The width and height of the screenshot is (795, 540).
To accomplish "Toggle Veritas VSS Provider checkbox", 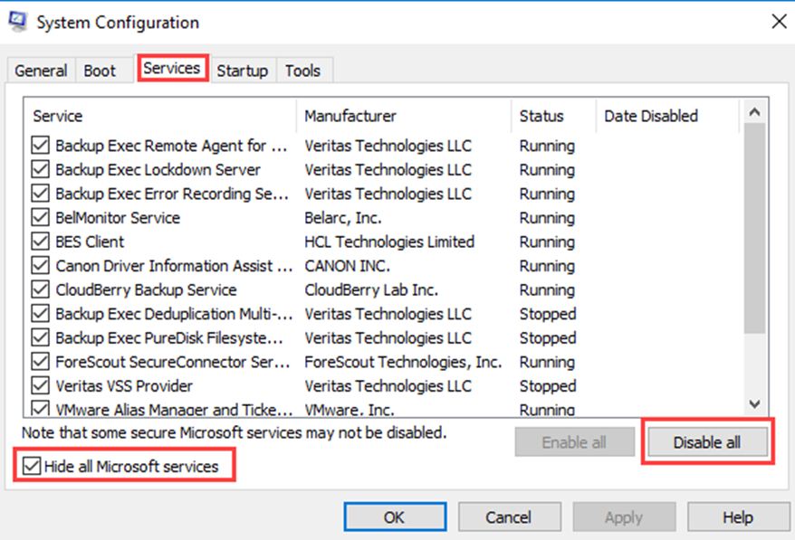I will pos(40,385).
